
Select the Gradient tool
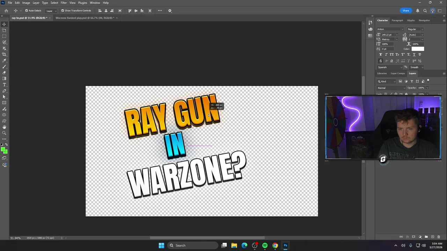(4, 79)
